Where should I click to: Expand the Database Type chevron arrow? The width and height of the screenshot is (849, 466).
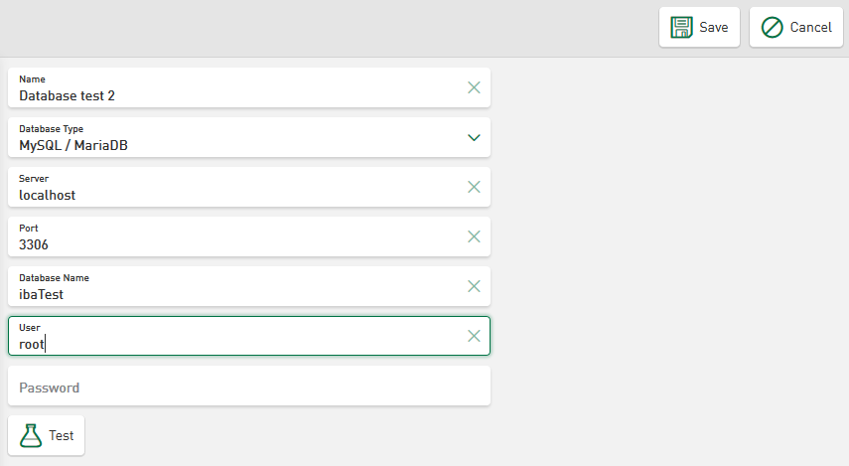[x=474, y=137]
